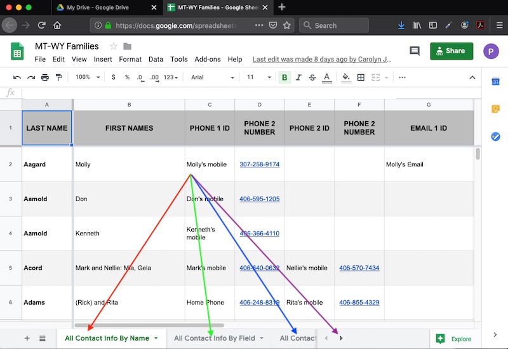
Task: Open the 123 number format dropdown
Action: click(171, 77)
